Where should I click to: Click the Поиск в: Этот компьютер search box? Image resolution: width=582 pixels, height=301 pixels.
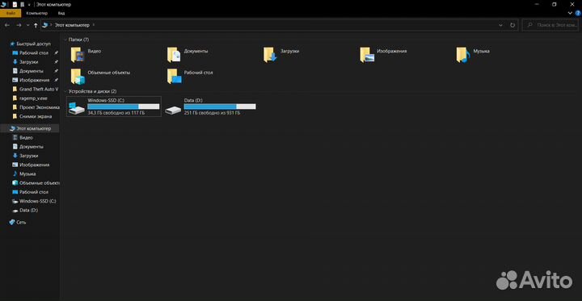550,25
